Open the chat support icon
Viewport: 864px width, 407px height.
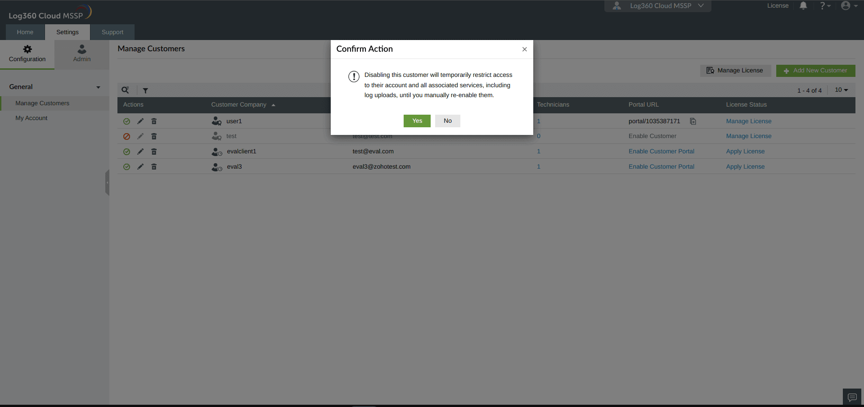(852, 397)
